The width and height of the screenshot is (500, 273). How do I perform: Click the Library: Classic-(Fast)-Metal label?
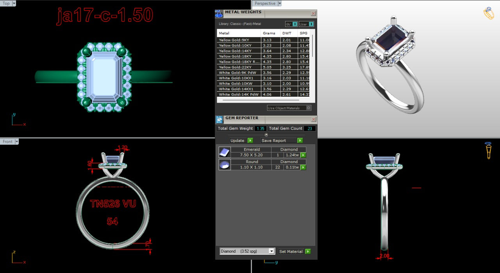pyautogui.click(x=240, y=24)
